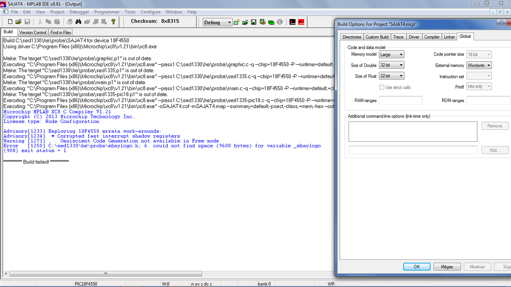The image size is (511, 287).
Task: Open the View menu
Action: tap(40, 12)
